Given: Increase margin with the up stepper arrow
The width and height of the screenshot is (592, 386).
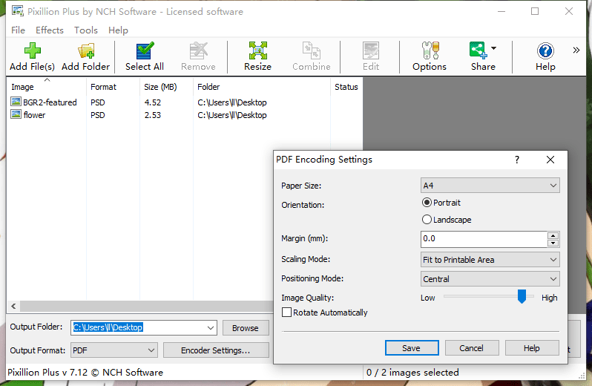Looking at the screenshot, I should (553, 235).
